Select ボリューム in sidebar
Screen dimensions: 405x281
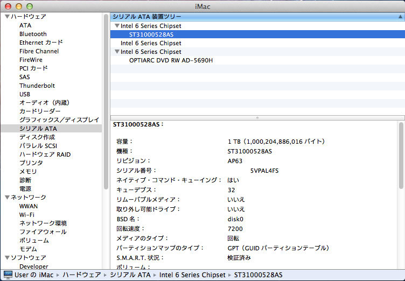point(34,241)
